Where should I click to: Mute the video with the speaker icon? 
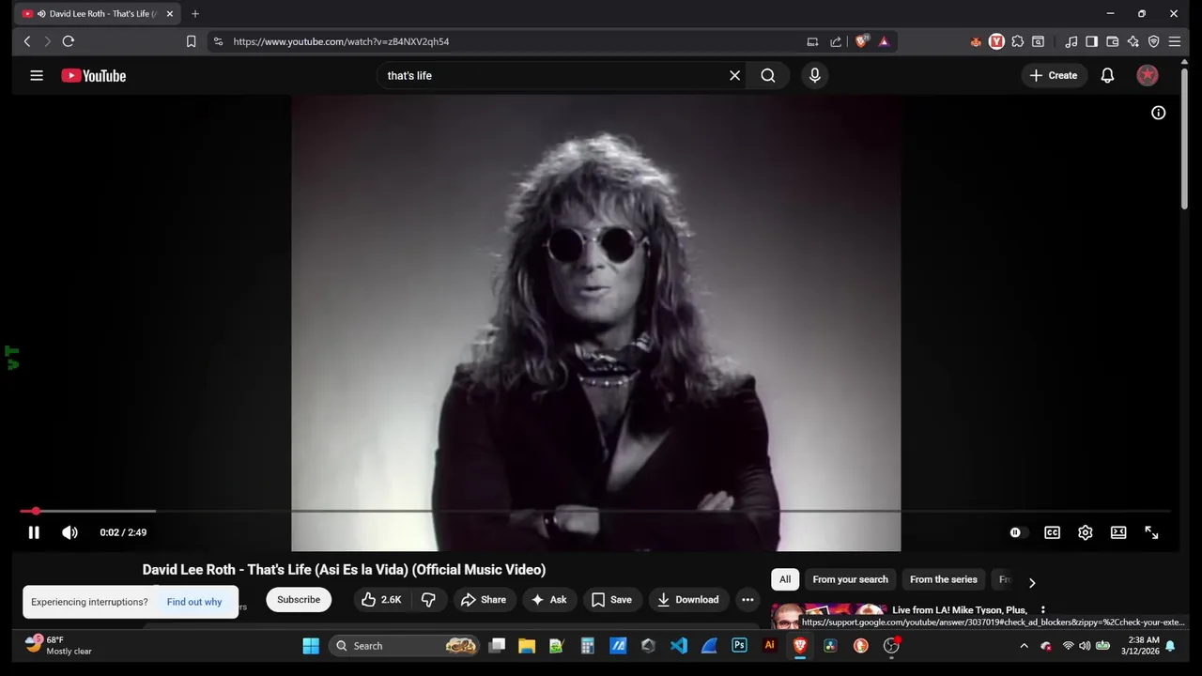(69, 532)
